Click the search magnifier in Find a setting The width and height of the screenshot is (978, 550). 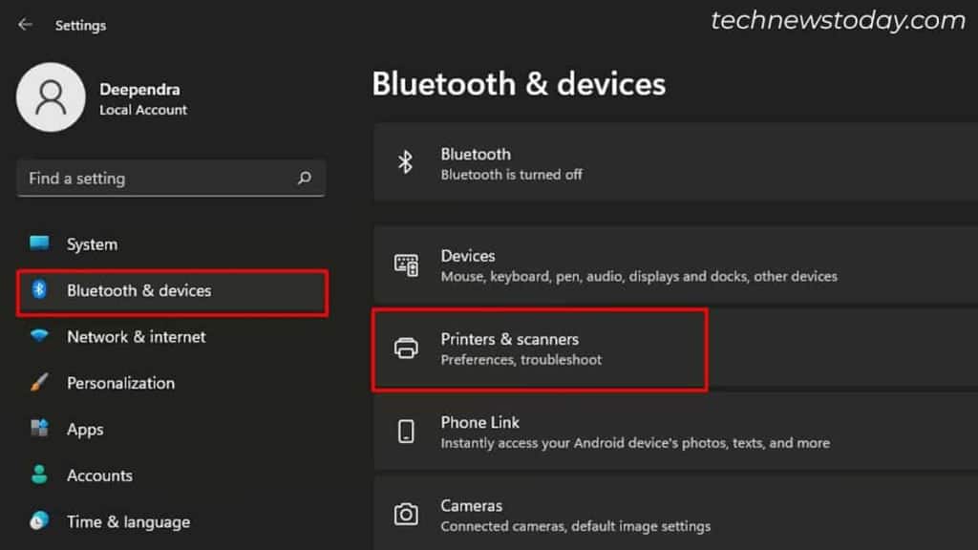tap(303, 179)
